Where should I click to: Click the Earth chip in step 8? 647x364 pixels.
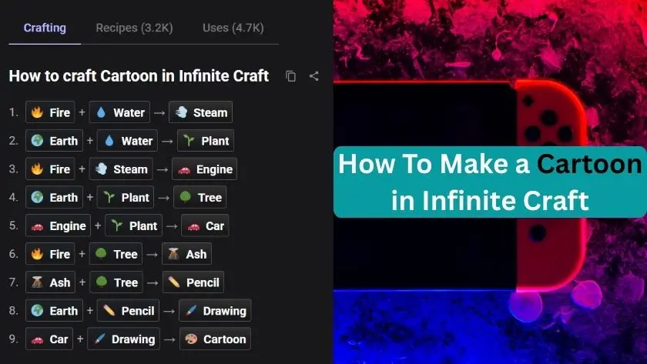[54, 310]
